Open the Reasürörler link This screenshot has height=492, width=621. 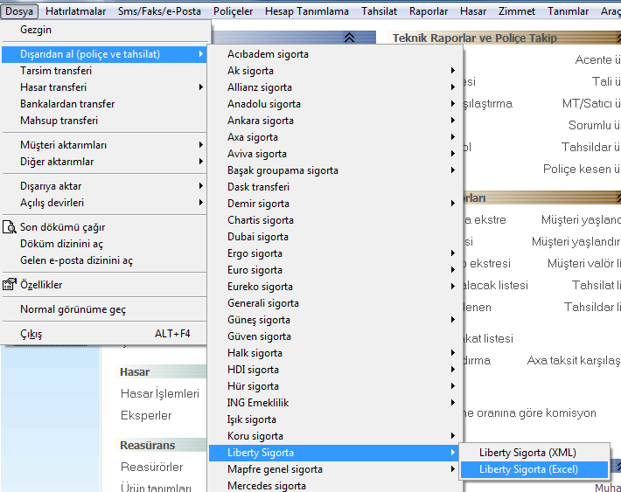(151, 467)
